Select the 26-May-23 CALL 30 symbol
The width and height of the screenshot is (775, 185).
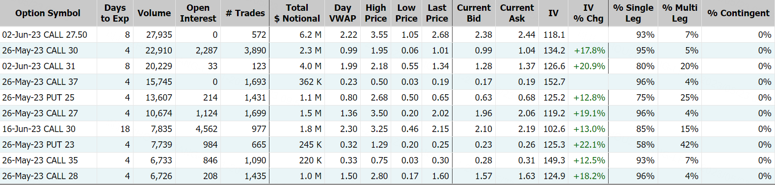point(40,51)
